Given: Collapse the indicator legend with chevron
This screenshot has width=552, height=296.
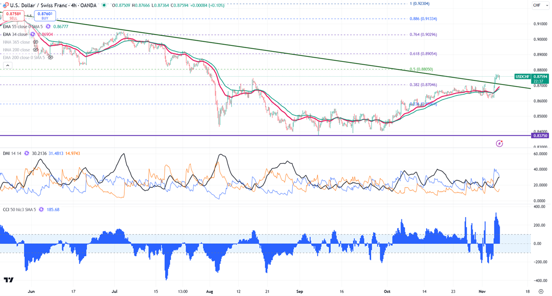Looking at the screenshot, I should [7, 66].
